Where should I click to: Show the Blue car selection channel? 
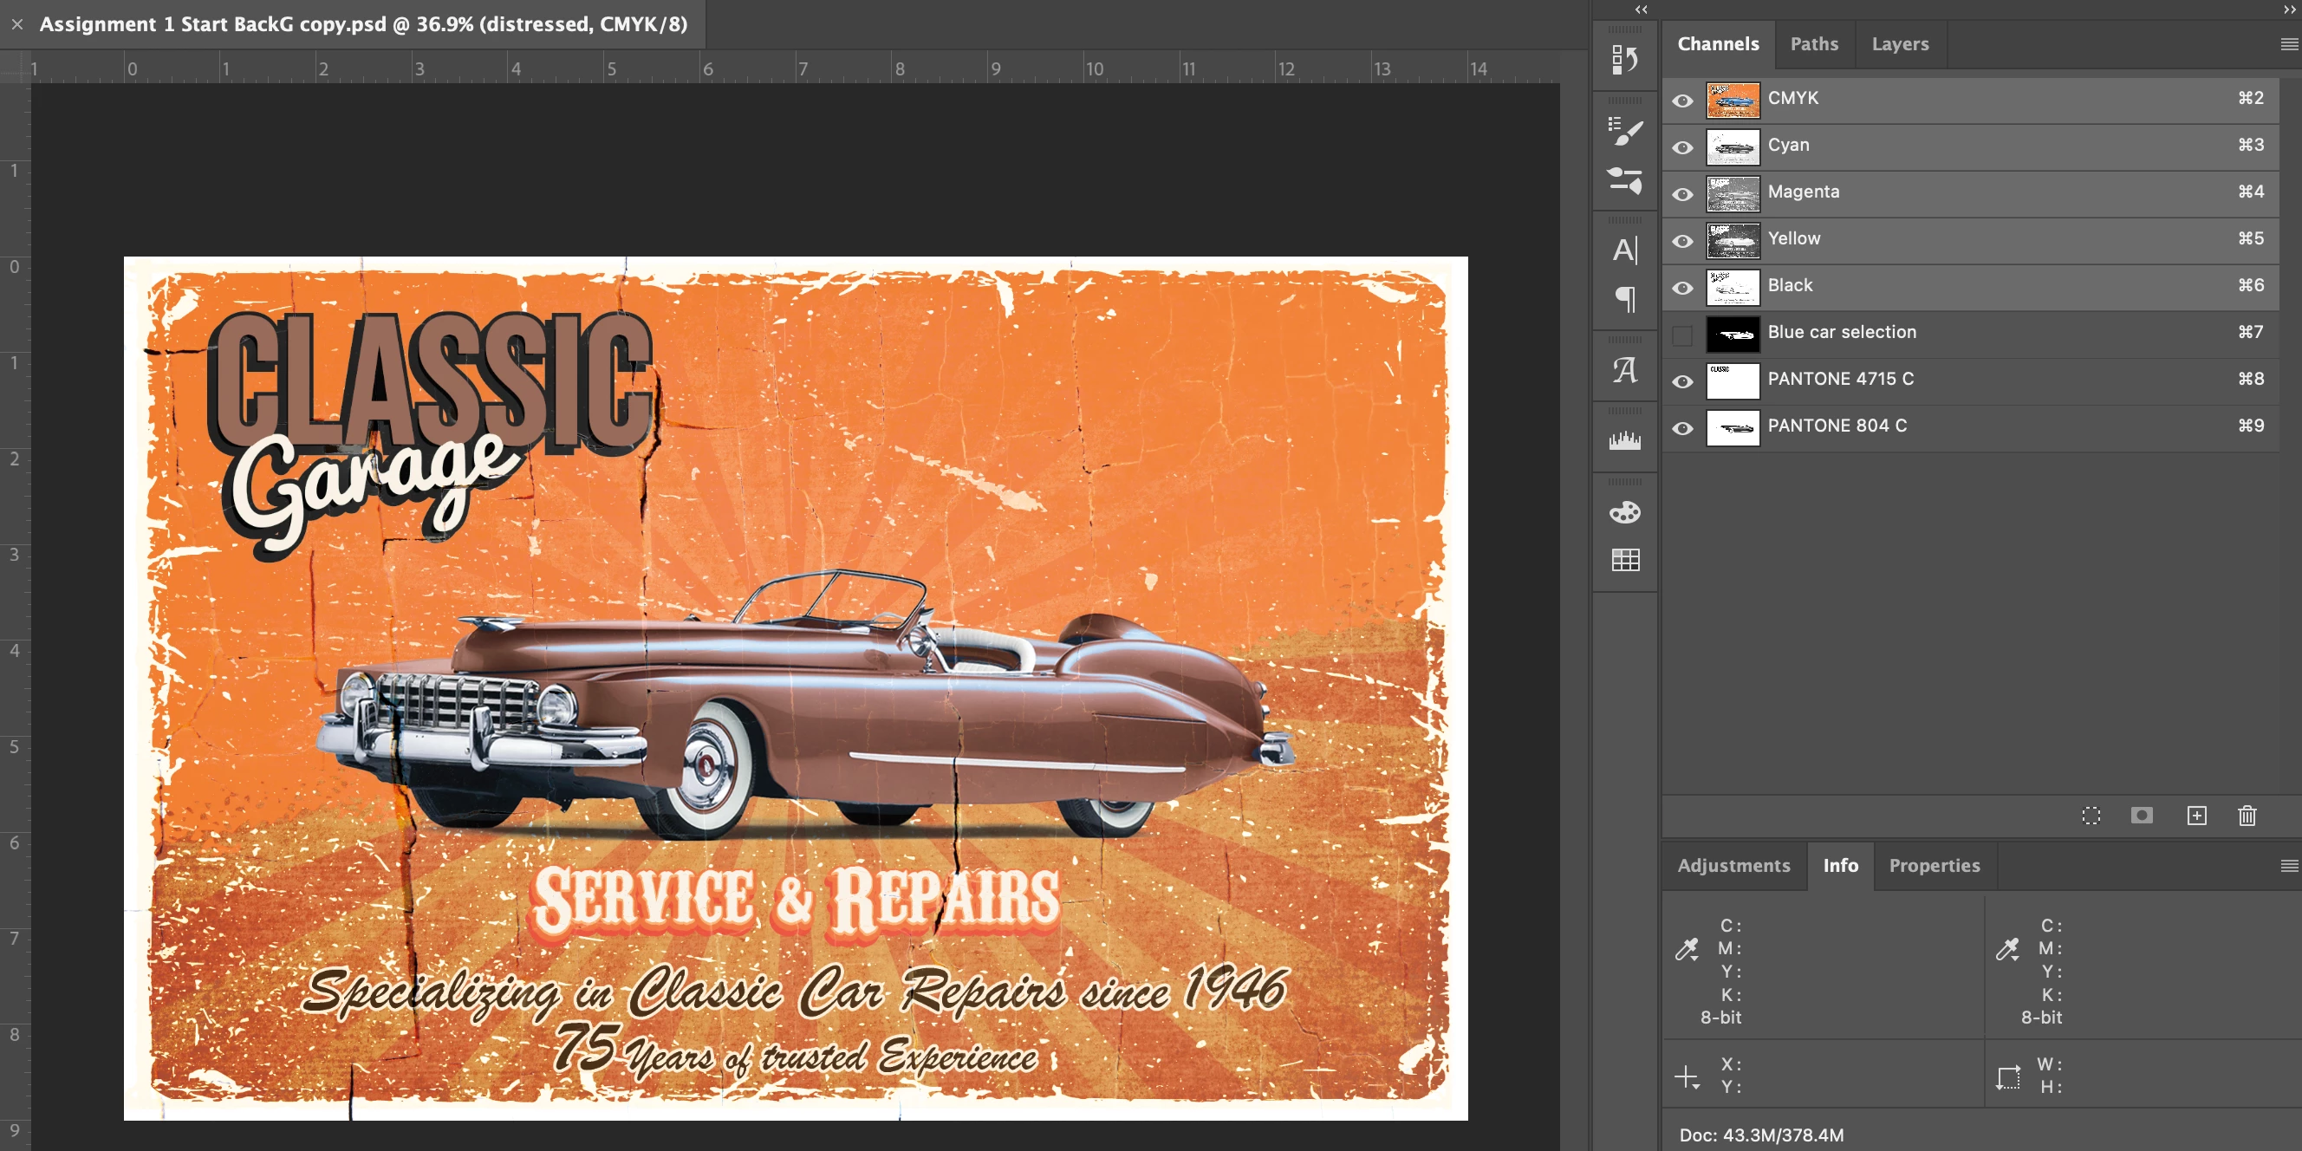[1681, 335]
